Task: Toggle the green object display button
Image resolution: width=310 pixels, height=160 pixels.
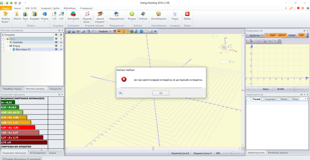Action: (123, 31)
